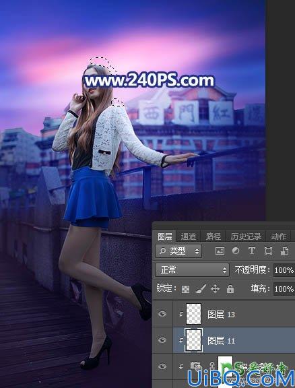
Task: Click the 填充 fill value field
Action: click(284, 289)
